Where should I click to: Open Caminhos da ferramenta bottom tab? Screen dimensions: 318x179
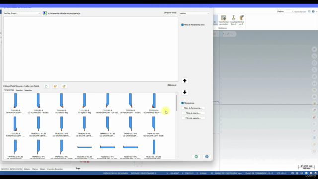[11, 169]
